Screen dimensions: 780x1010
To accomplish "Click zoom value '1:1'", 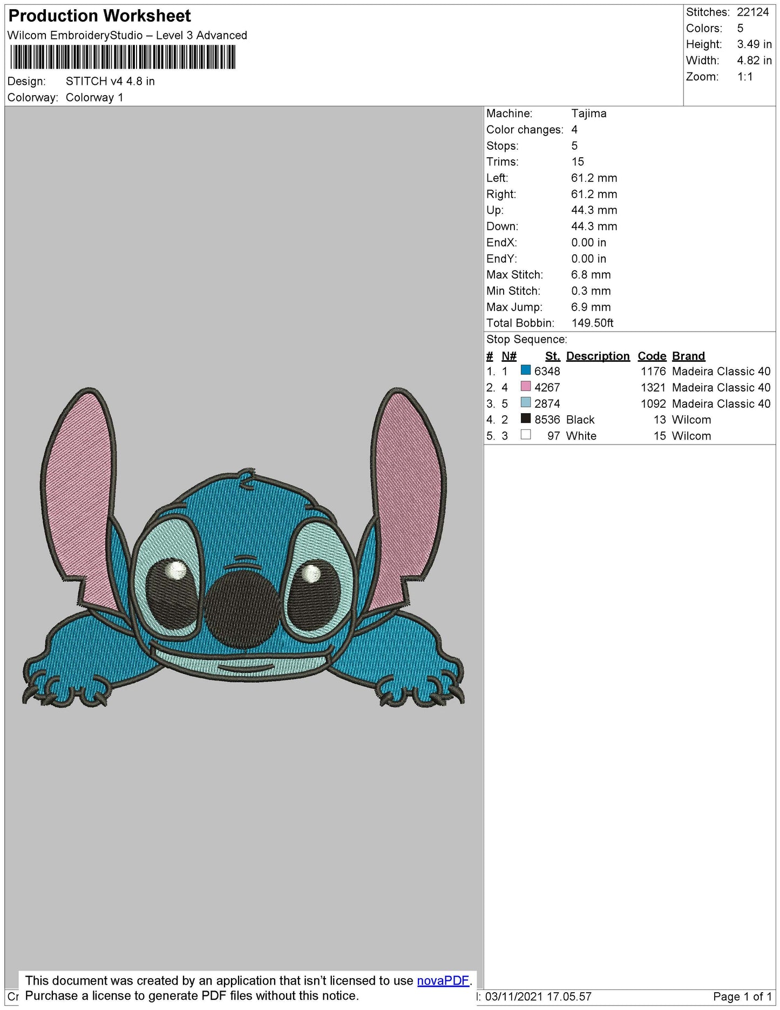I will click(745, 77).
